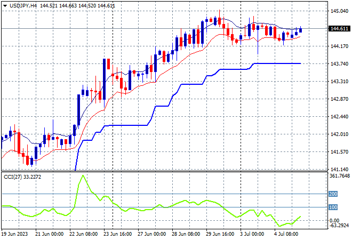Click the 22 Jun 08:00 time label
This screenshot has height=240, width=352.
tap(84, 234)
